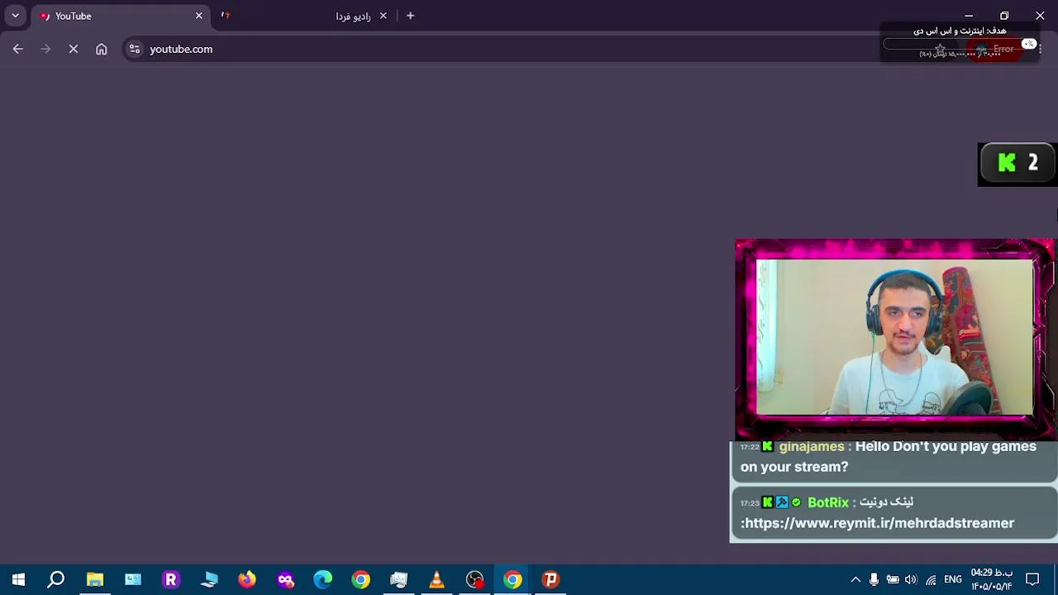1058x595 pixels.
Task: Launch VLC media player from taskbar
Action: click(x=437, y=579)
